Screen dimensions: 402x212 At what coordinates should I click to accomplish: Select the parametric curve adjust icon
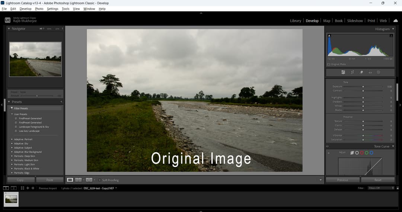[352, 153]
